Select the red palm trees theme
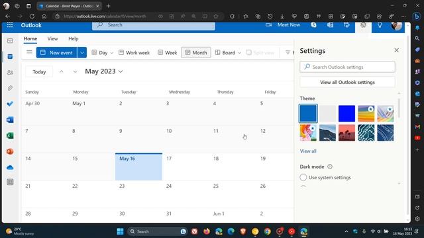The height and width of the screenshot is (238, 424). pyautogui.click(x=346, y=132)
